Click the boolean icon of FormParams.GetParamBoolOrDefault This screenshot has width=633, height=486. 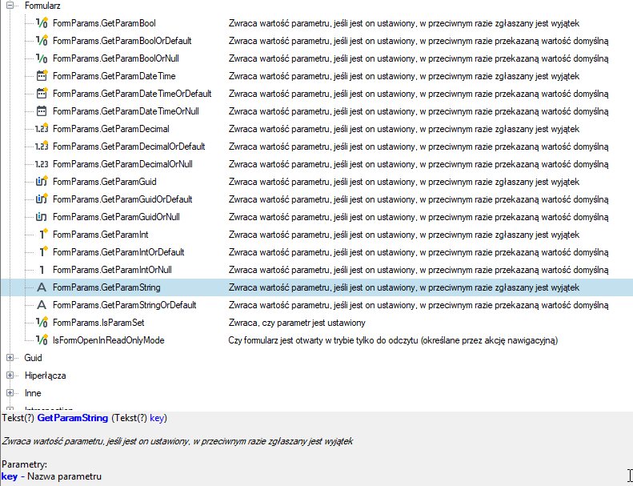click(x=42, y=41)
